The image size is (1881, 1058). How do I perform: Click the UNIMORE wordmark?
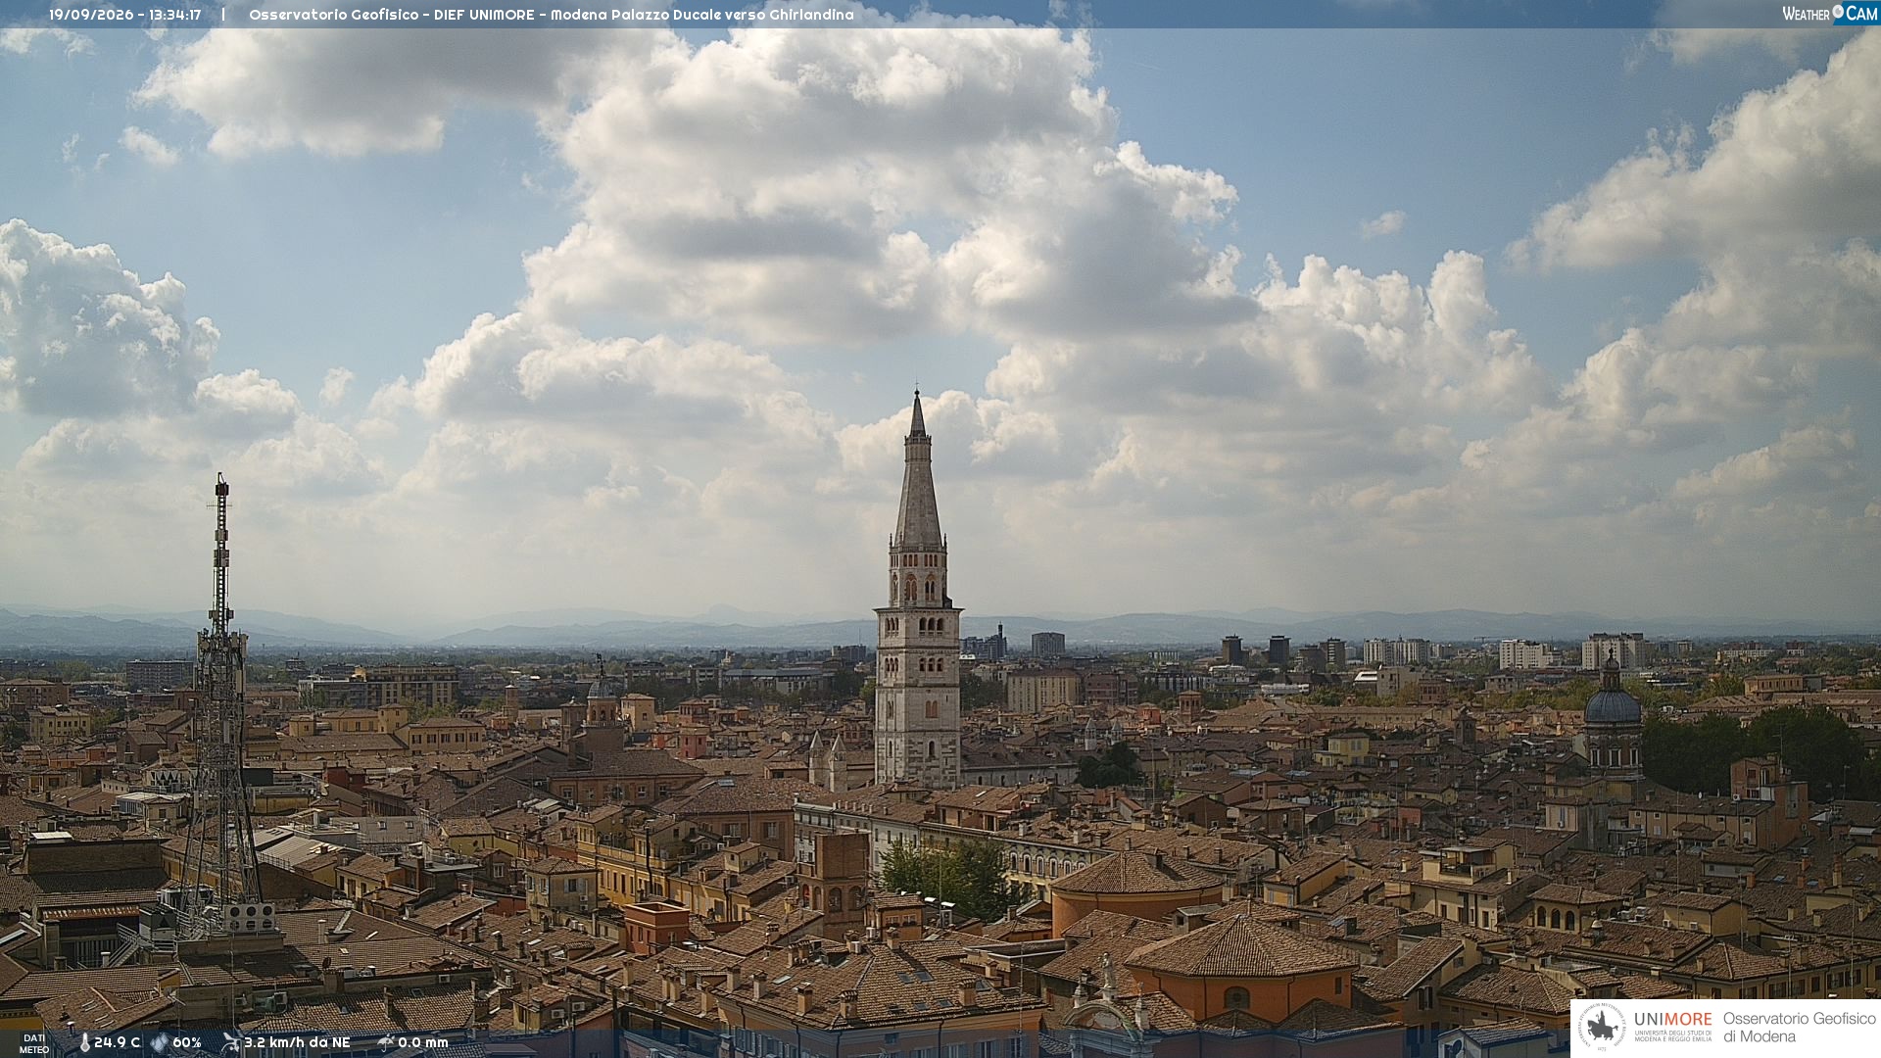point(1672,1020)
